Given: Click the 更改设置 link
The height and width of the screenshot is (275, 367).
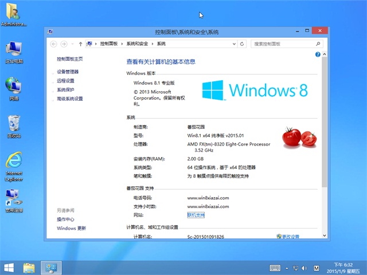Looking at the screenshot, I should (290, 236).
